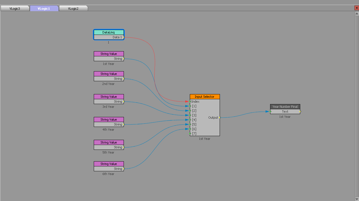Screen dimensions: 359x201
Task: Click the String output port of 3rd Year node
Action: (124, 102)
